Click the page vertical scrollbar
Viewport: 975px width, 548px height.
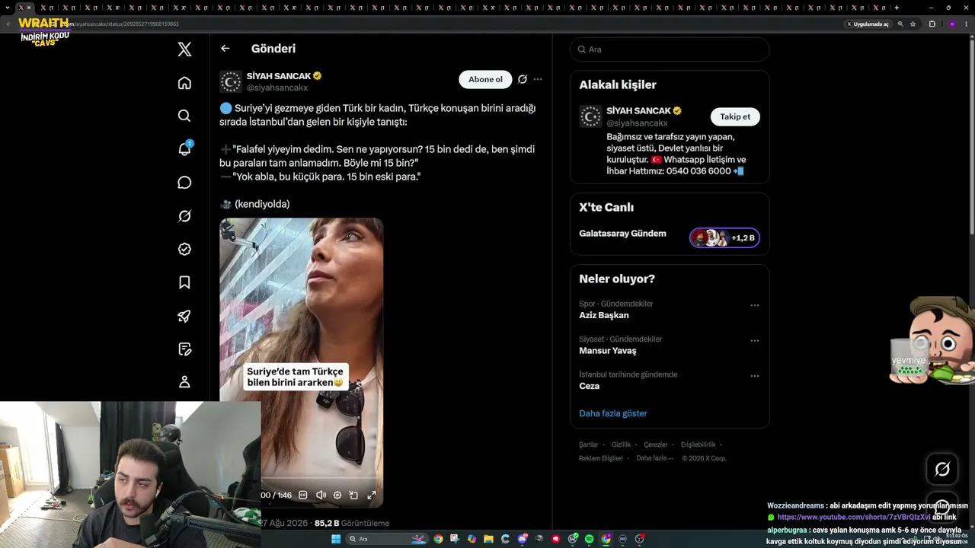pos(971,137)
